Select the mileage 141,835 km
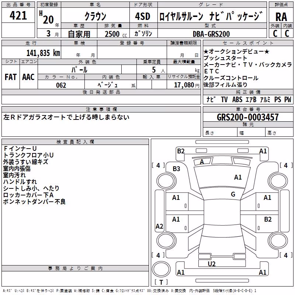295x295 pixels. [43, 53]
